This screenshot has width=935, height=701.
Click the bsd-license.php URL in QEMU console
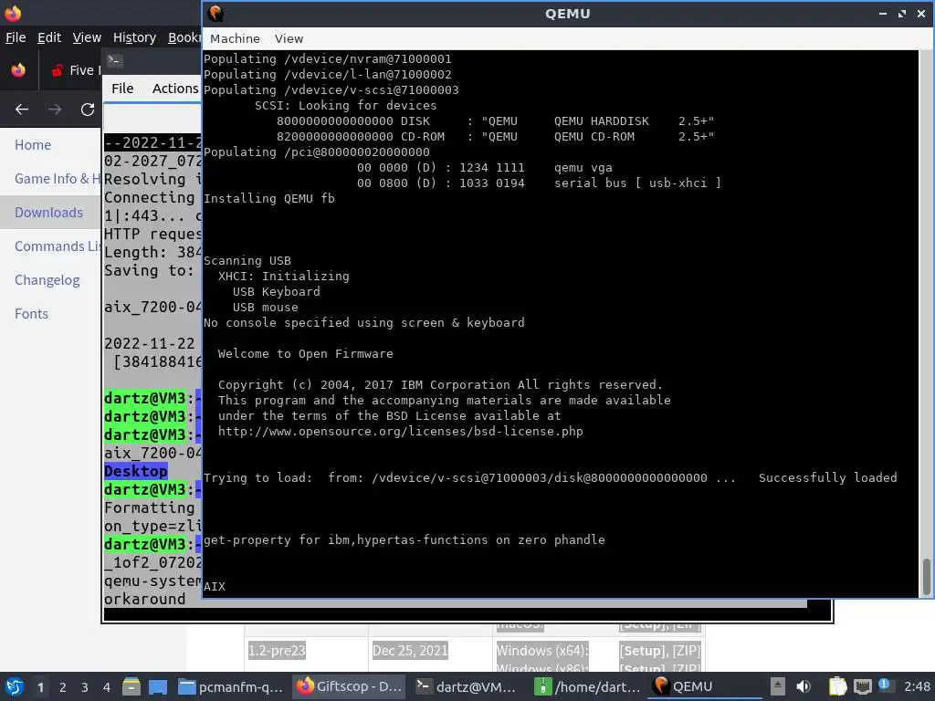pyautogui.click(x=401, y=431)
